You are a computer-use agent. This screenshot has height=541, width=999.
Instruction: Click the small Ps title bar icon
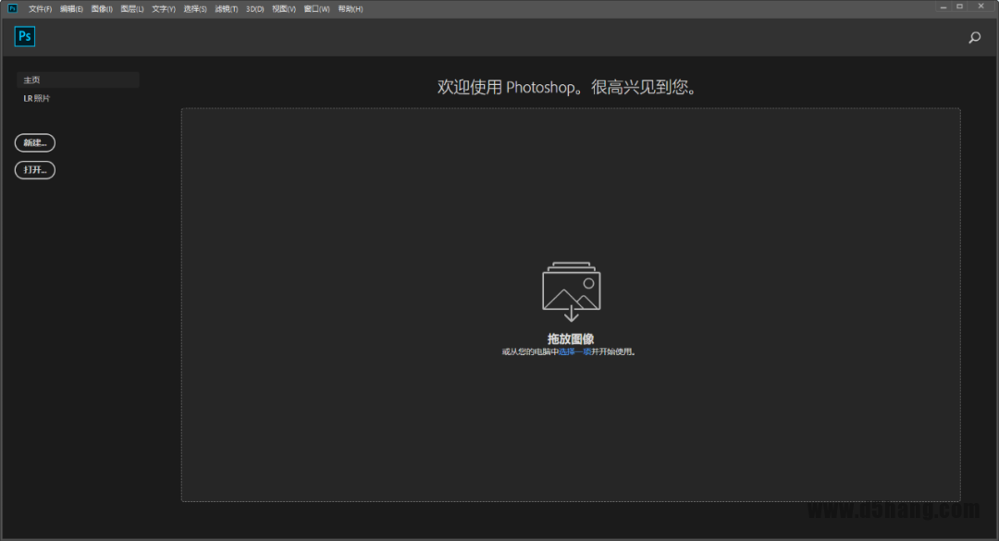(x=12, y=8)
